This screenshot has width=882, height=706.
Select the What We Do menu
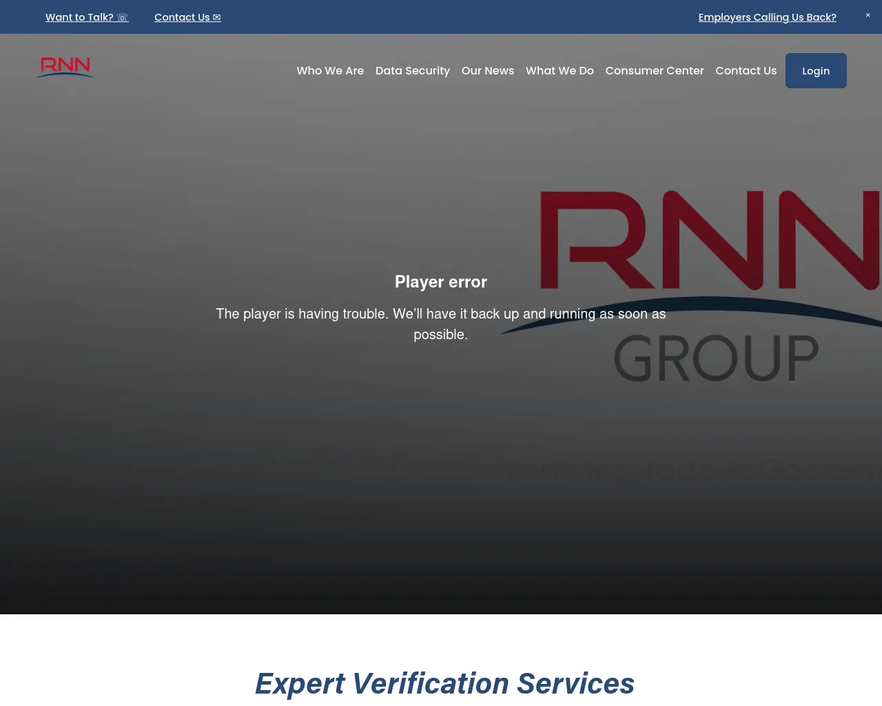(560, 70)
